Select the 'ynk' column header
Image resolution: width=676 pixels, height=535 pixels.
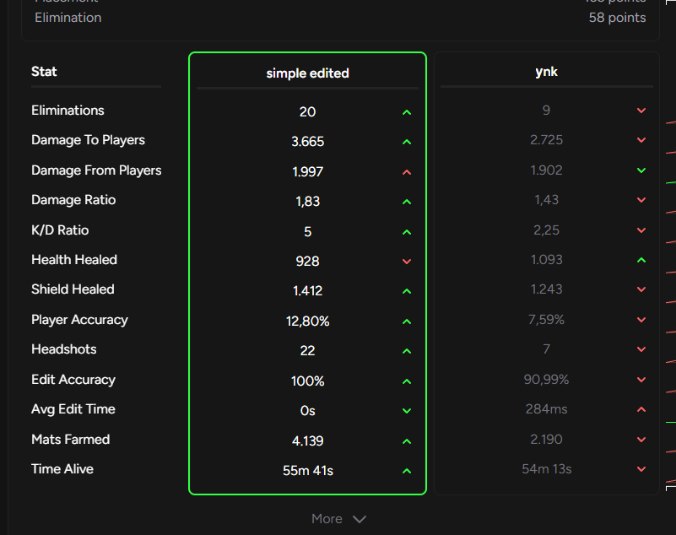[x=546, y=72]
